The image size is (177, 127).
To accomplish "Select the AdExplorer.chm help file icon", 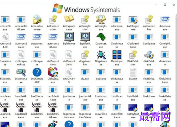I will pyautogui.click(x=53, y=19).
